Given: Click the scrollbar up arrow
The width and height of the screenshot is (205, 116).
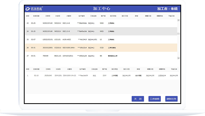Looking at the screenshot, I should point(179,20).
